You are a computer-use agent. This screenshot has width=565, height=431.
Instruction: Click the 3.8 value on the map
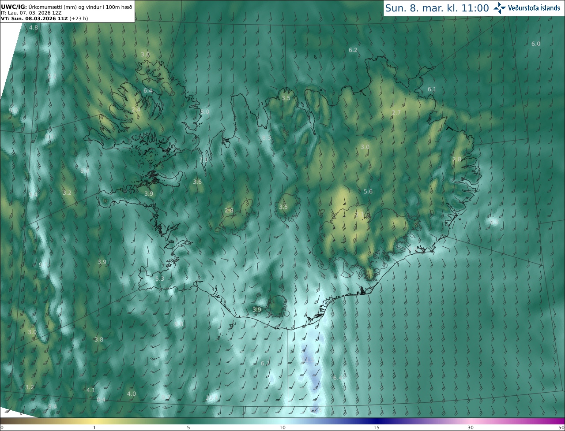click(x=99, y=340)
